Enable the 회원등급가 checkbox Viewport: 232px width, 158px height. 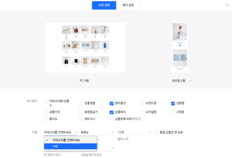[x=81, y=113]
